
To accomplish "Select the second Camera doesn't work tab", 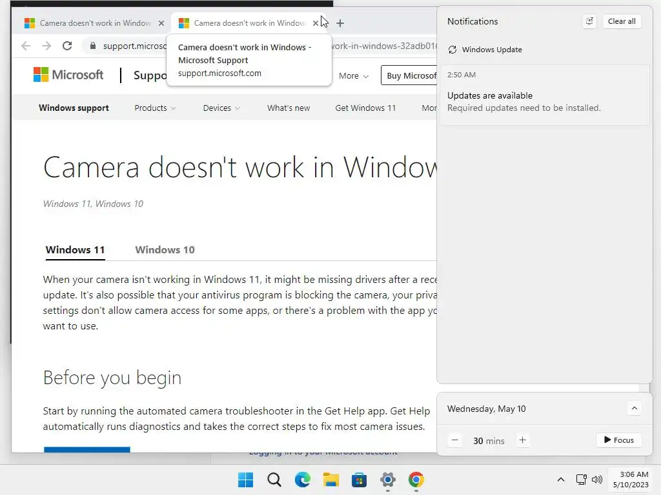I will click(249, 23).
